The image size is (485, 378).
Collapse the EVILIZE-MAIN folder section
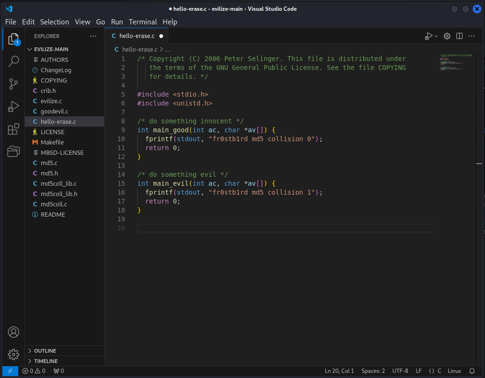(x=51, y=49)
